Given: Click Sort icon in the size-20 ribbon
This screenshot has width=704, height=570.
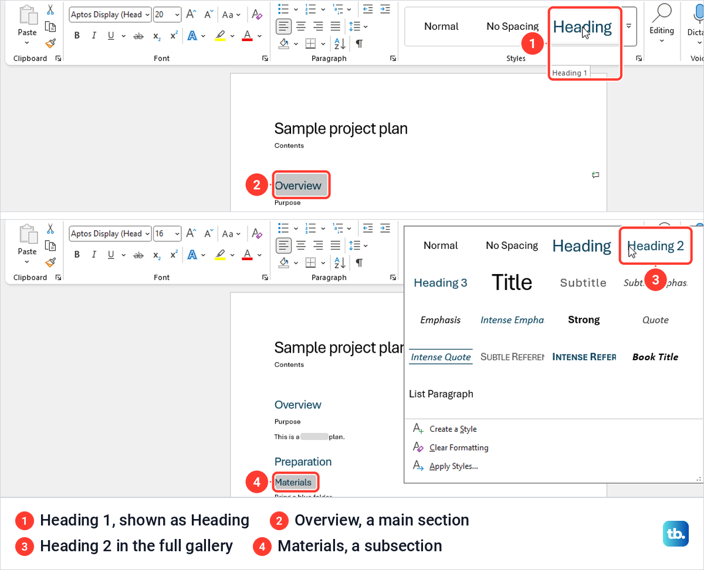Looking at the screenshot, I should pyautogui.click(x=340, y=43).
